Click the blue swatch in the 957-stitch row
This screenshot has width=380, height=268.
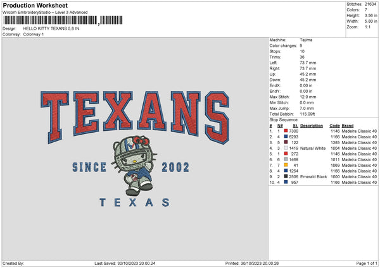286,182
